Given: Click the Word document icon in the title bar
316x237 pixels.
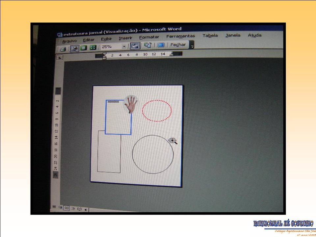Looking at the screenshot, I should click(60, 35).
